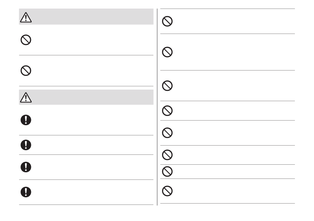This screenshot has width=314, height=221.
Task: Click the first black mandatory exclamation circle
Action: [x=26, y=120]
